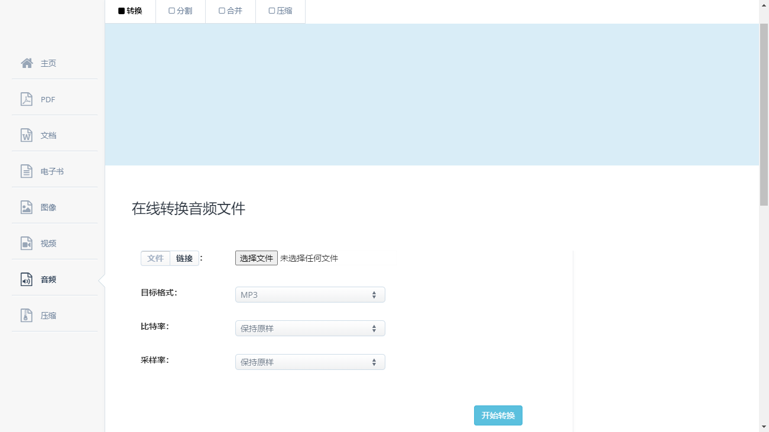The height and width of the screenshot is (432, 769).
Task: Select the 链接 source toggle
Action: (184, 258)
